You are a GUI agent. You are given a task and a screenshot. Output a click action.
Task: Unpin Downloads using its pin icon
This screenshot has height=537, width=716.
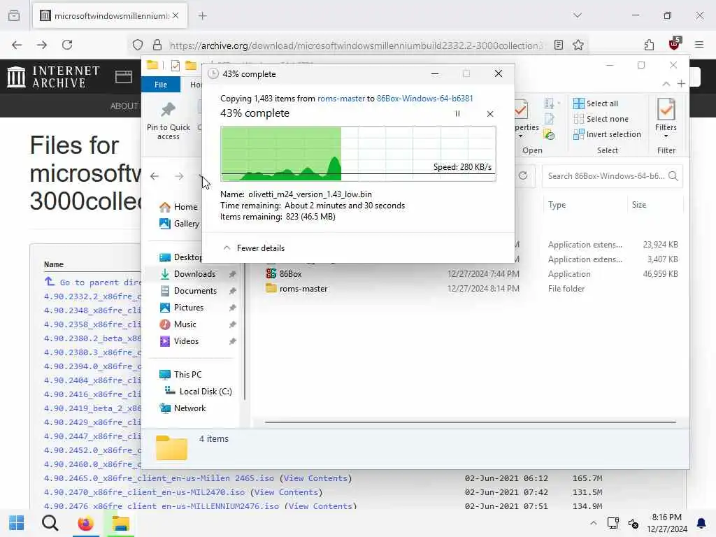[232, 274]
